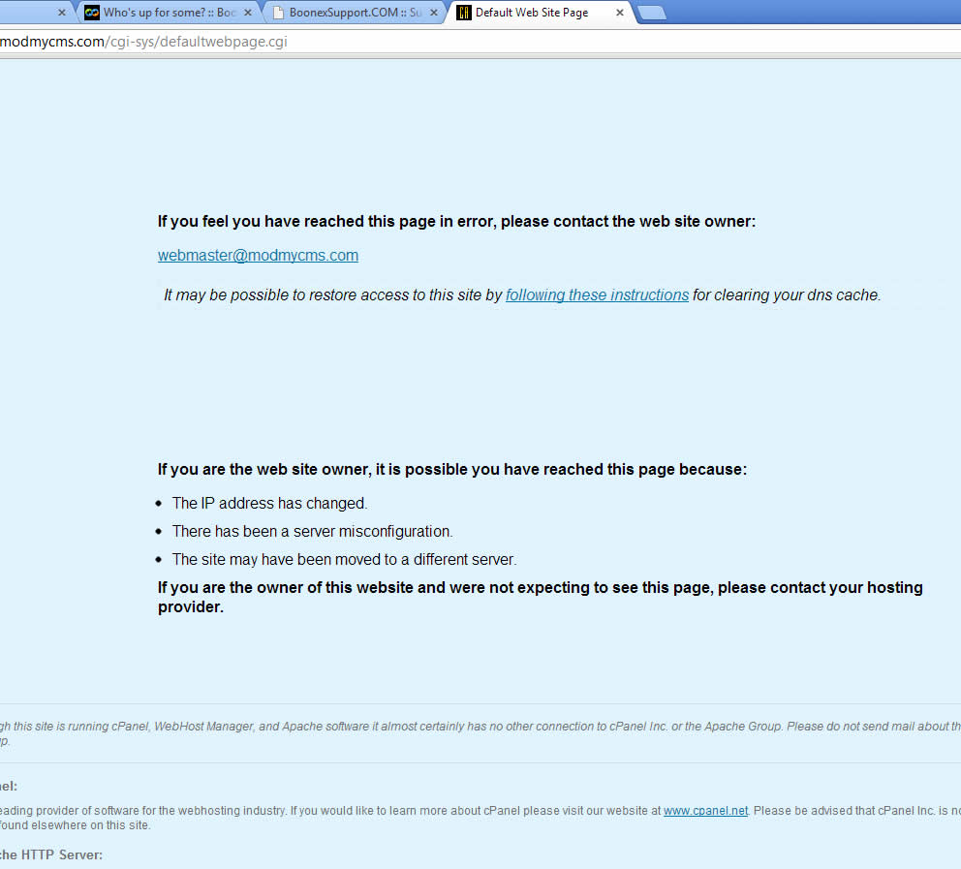The width and height of the screenshot is (961, 869).
Task: Click the "If you are the web site owner" heading
Action: [x=452, y=470]
